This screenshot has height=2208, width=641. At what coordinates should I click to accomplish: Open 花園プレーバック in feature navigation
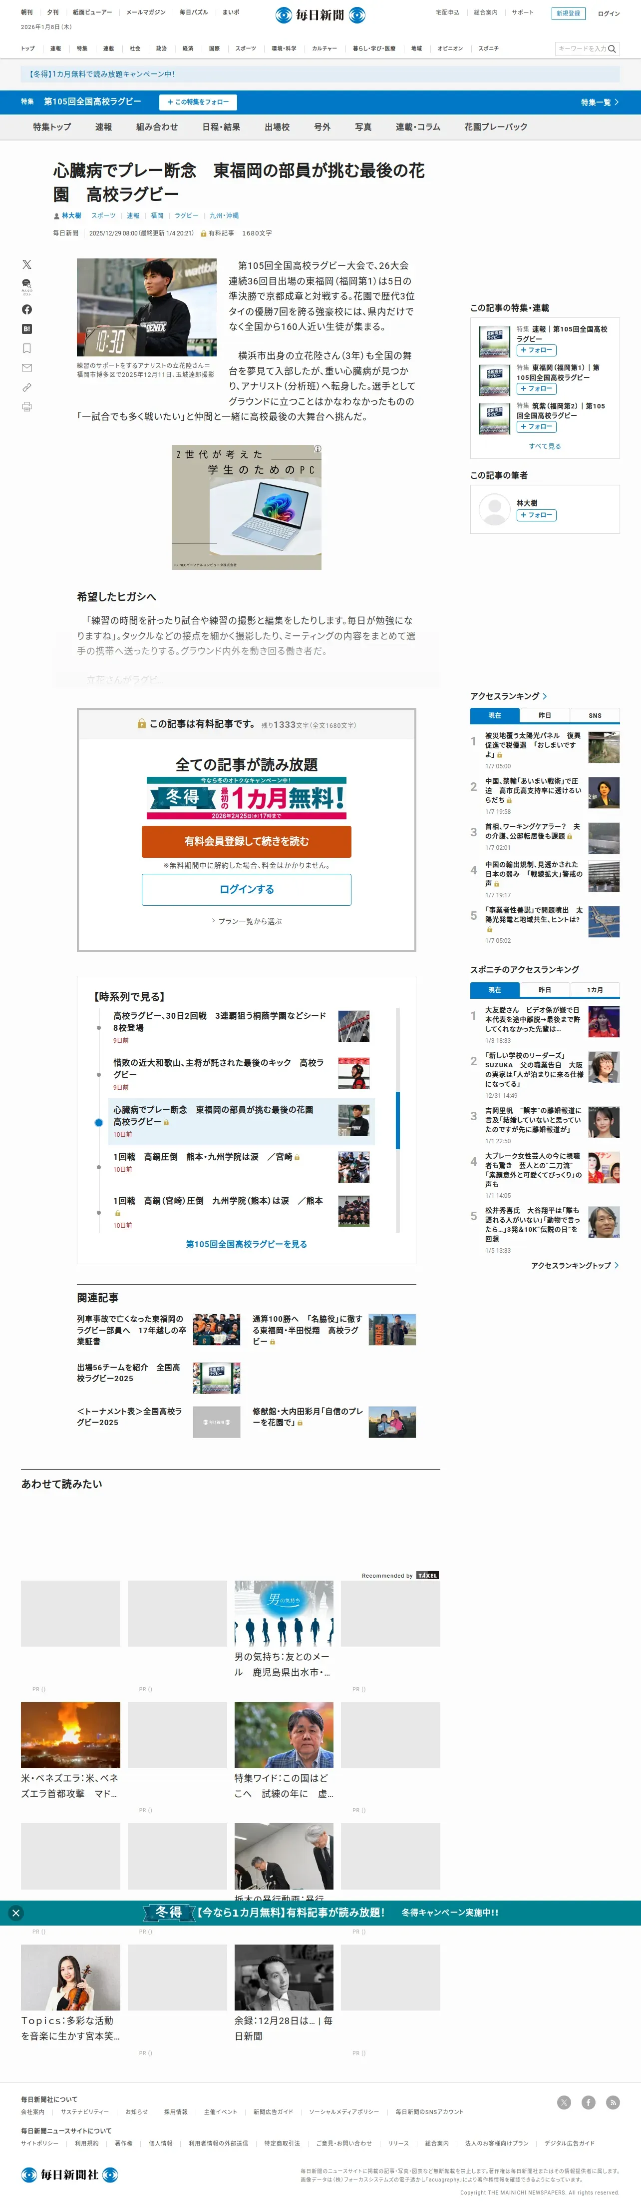[496, 127]
